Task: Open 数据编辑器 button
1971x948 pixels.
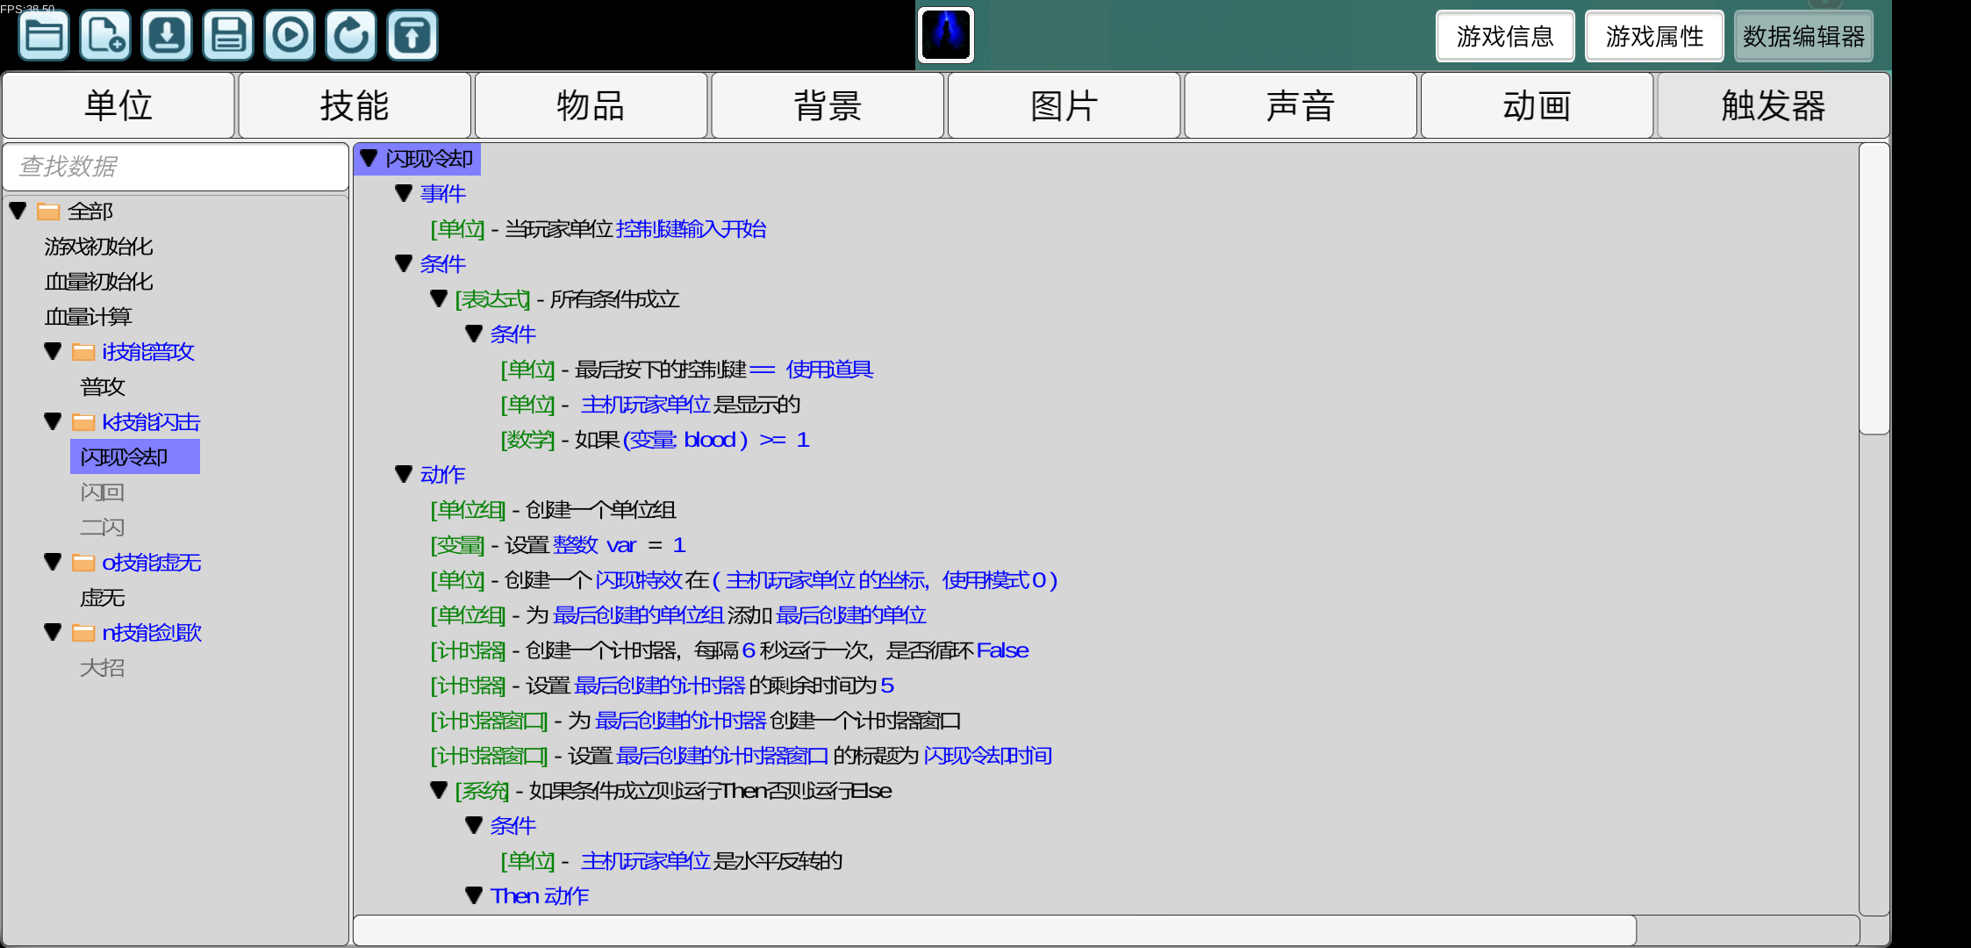Action: (x=1803, y=36)
